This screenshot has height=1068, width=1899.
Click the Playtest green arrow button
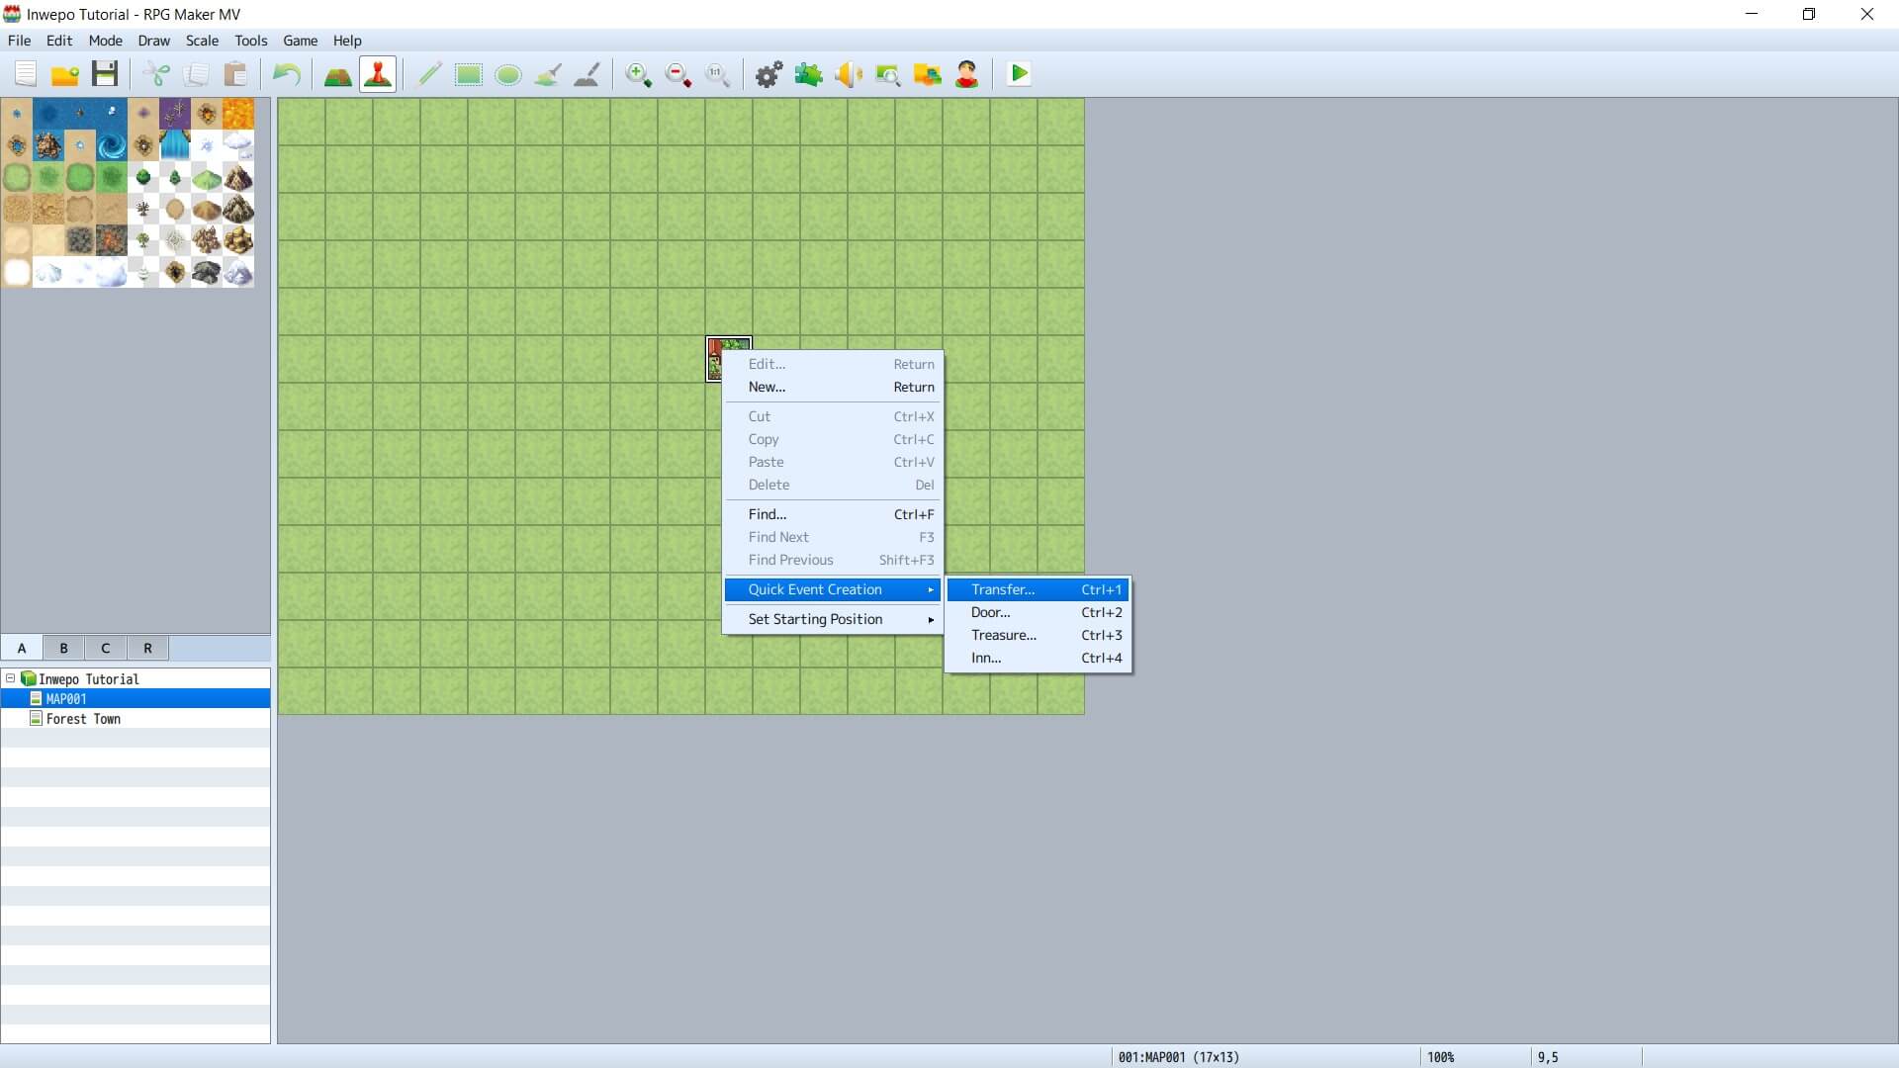1019,74
